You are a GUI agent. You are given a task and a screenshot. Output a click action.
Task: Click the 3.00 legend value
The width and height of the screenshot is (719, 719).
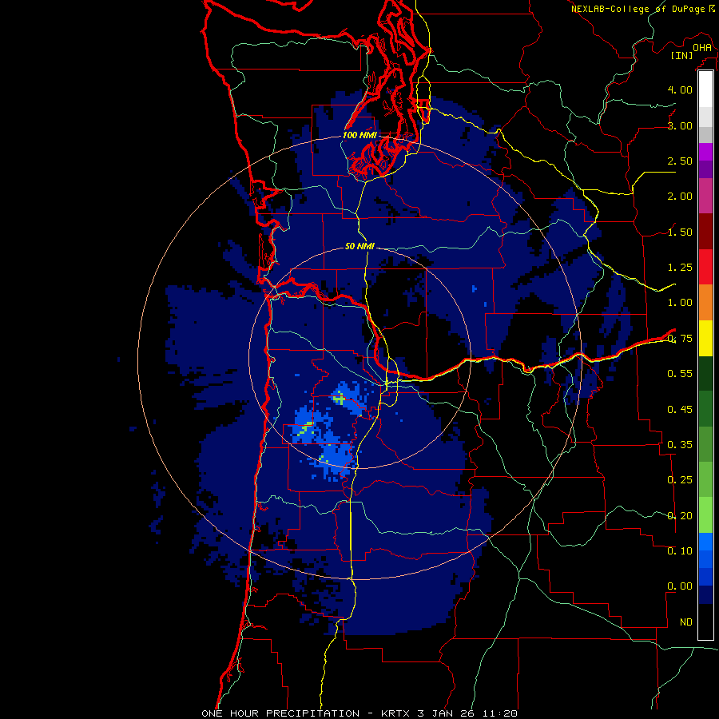click(x=680, y=125)
